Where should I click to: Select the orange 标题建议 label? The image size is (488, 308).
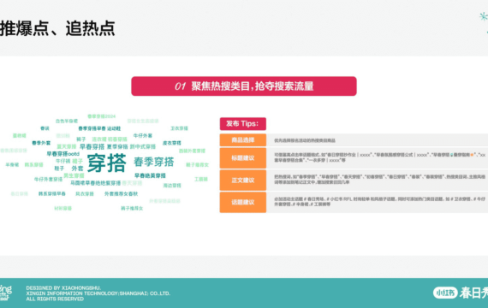click(243, 158)
